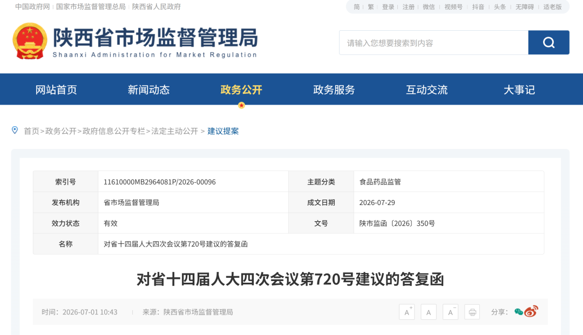The height and width of the screenshot is (335, 583).
Task: Click 政务公开 in breadcrumb
Action: click(x=61, y=131)
